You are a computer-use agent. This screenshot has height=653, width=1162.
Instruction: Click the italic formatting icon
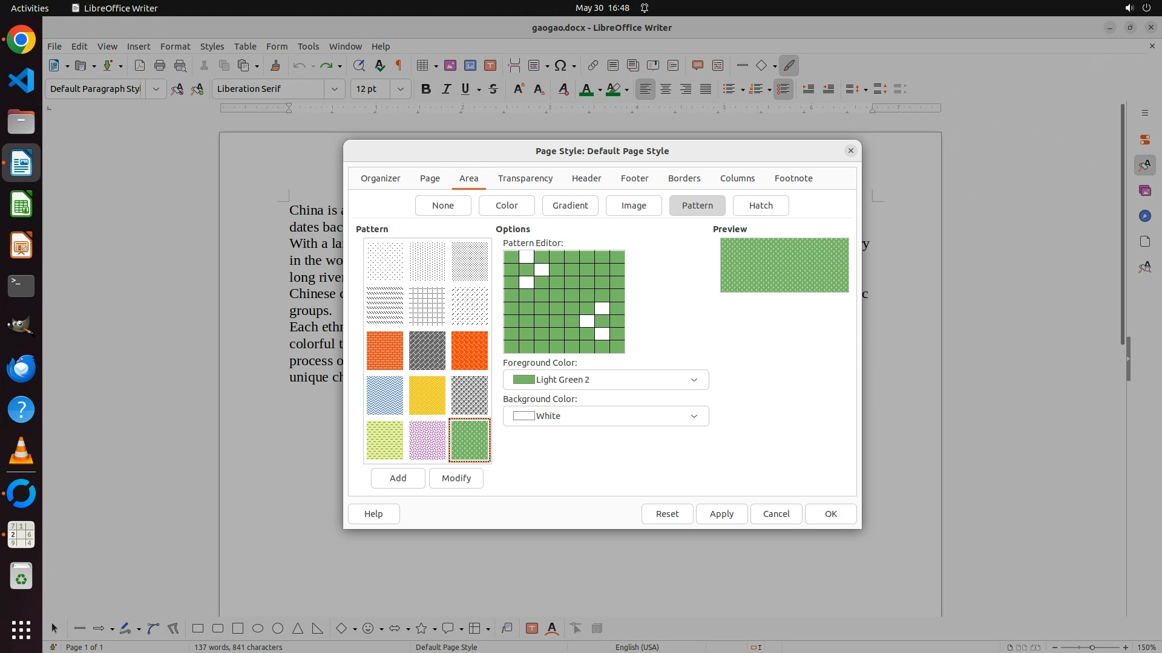click(x=446, y=89)
